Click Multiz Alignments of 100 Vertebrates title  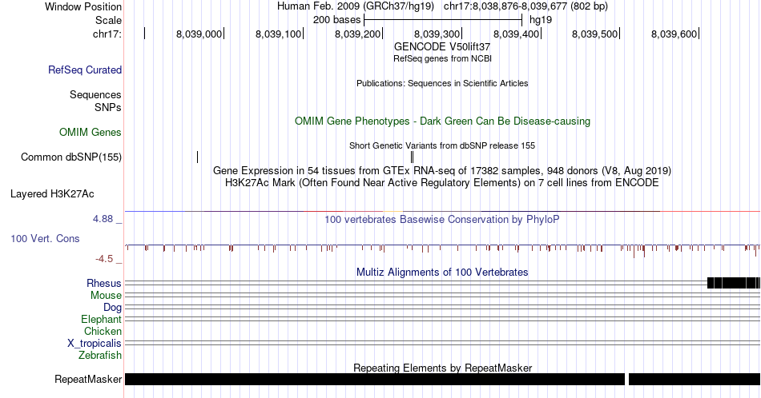(442, 272)
